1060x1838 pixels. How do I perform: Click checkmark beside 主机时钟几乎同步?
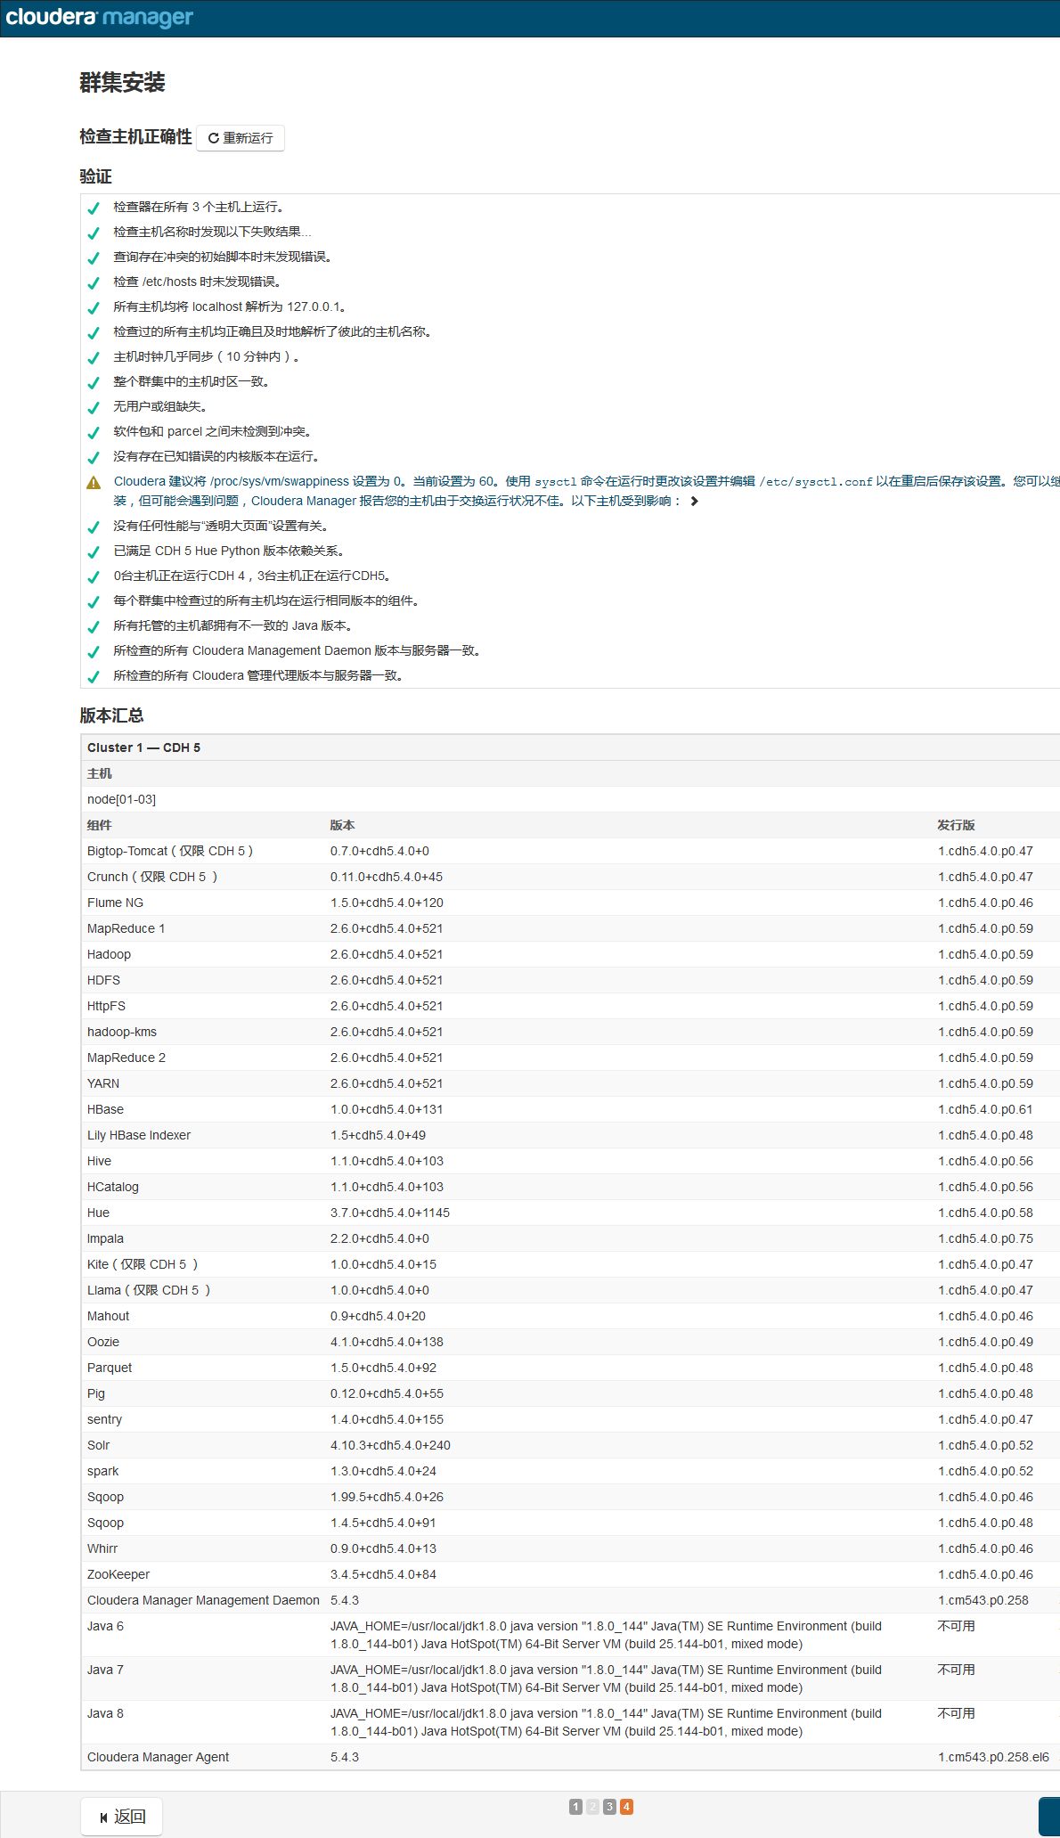[x=94, y=357]
